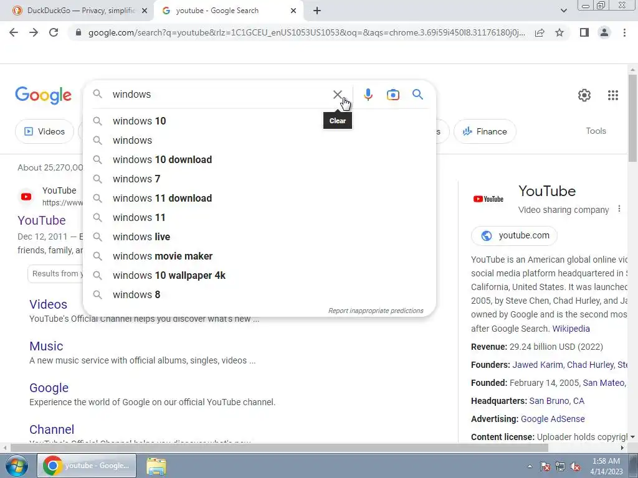Show hidden system tray icons
The image size is (638, 478).
tap(530, 466)
